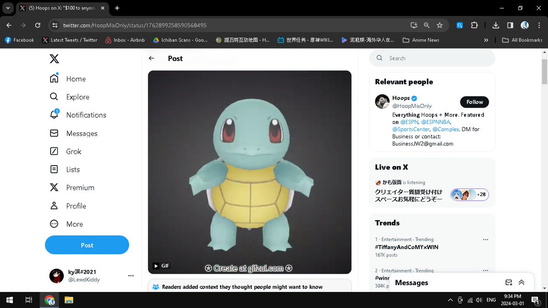
Task: Open Task View on taskbar
Action: click(28, 300)
